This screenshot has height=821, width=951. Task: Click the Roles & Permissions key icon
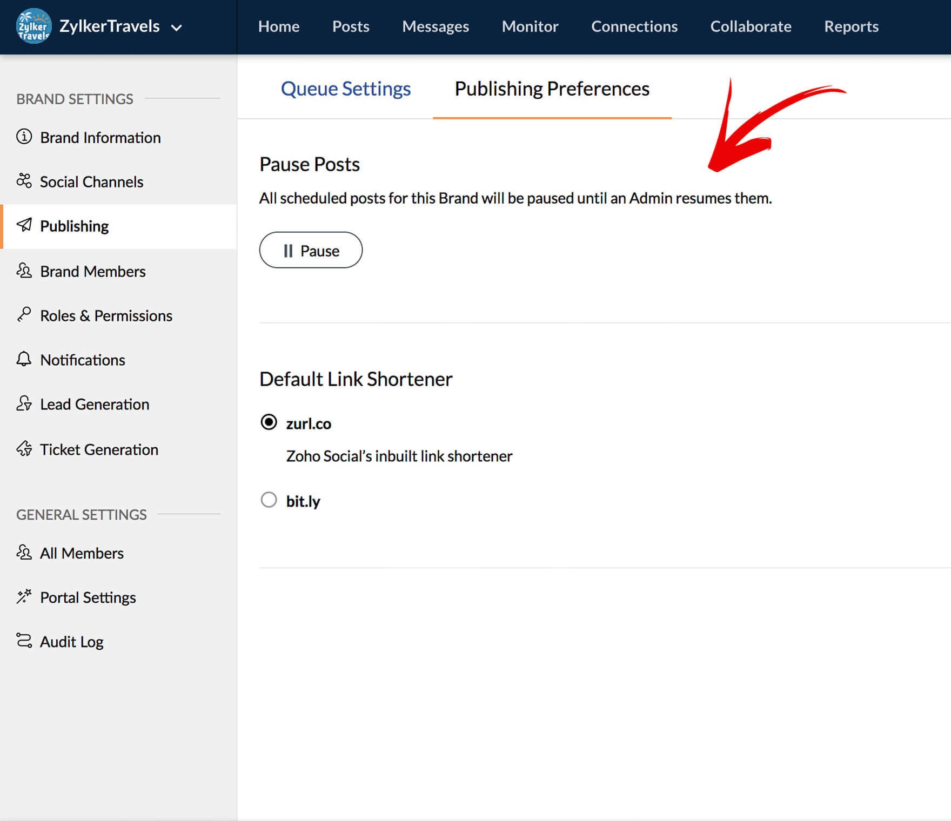point(24,314)
